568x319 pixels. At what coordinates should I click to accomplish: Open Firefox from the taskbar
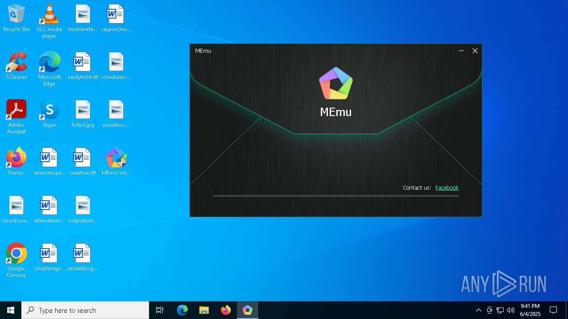(x=226, y=310)
